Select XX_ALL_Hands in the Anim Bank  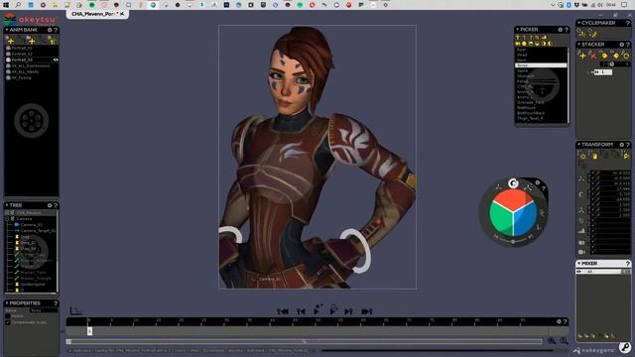tap(25, 71)
